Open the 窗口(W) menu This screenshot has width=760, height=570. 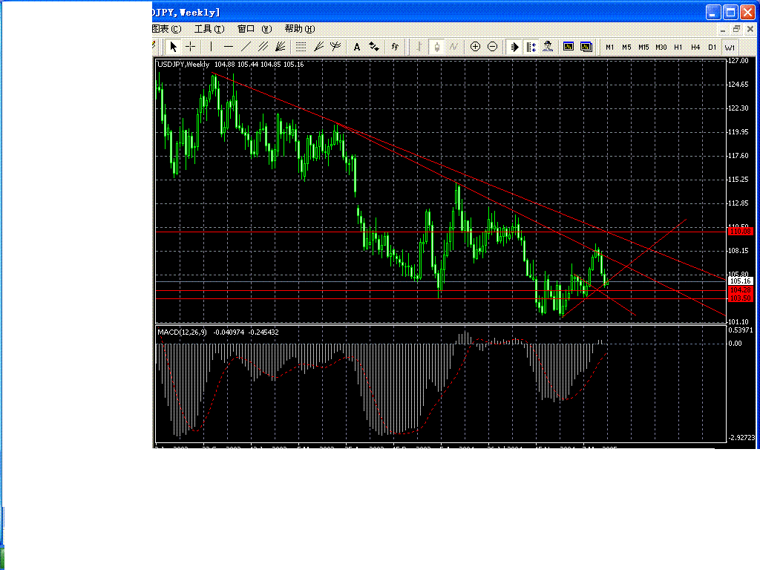[x=255, y=29]
